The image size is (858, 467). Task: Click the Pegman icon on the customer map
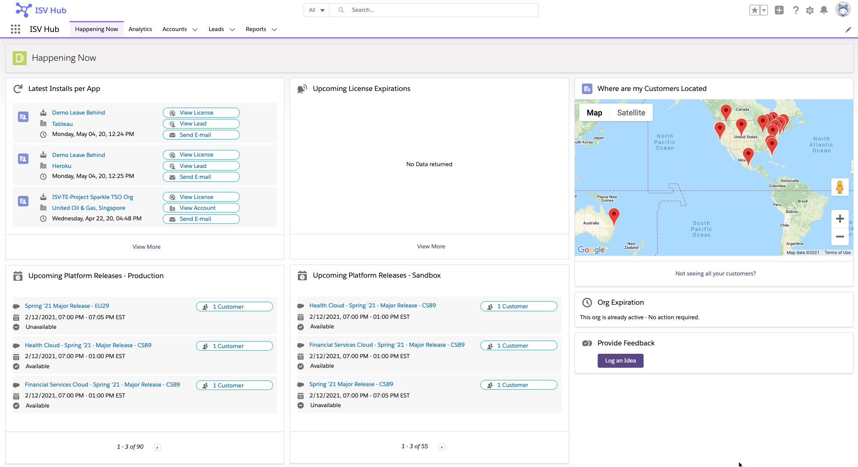coord(840,187)
